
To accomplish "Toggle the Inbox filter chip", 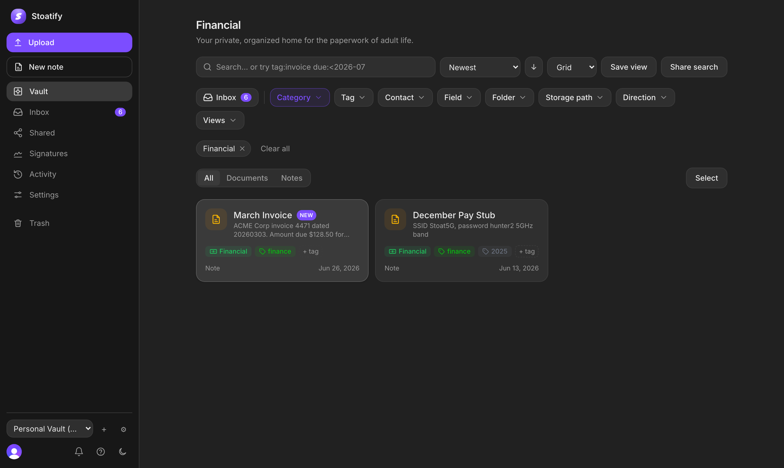I will (227, 97).
